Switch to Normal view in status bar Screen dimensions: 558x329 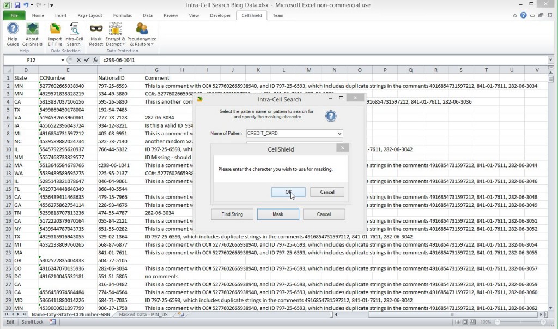pos(458,322)
